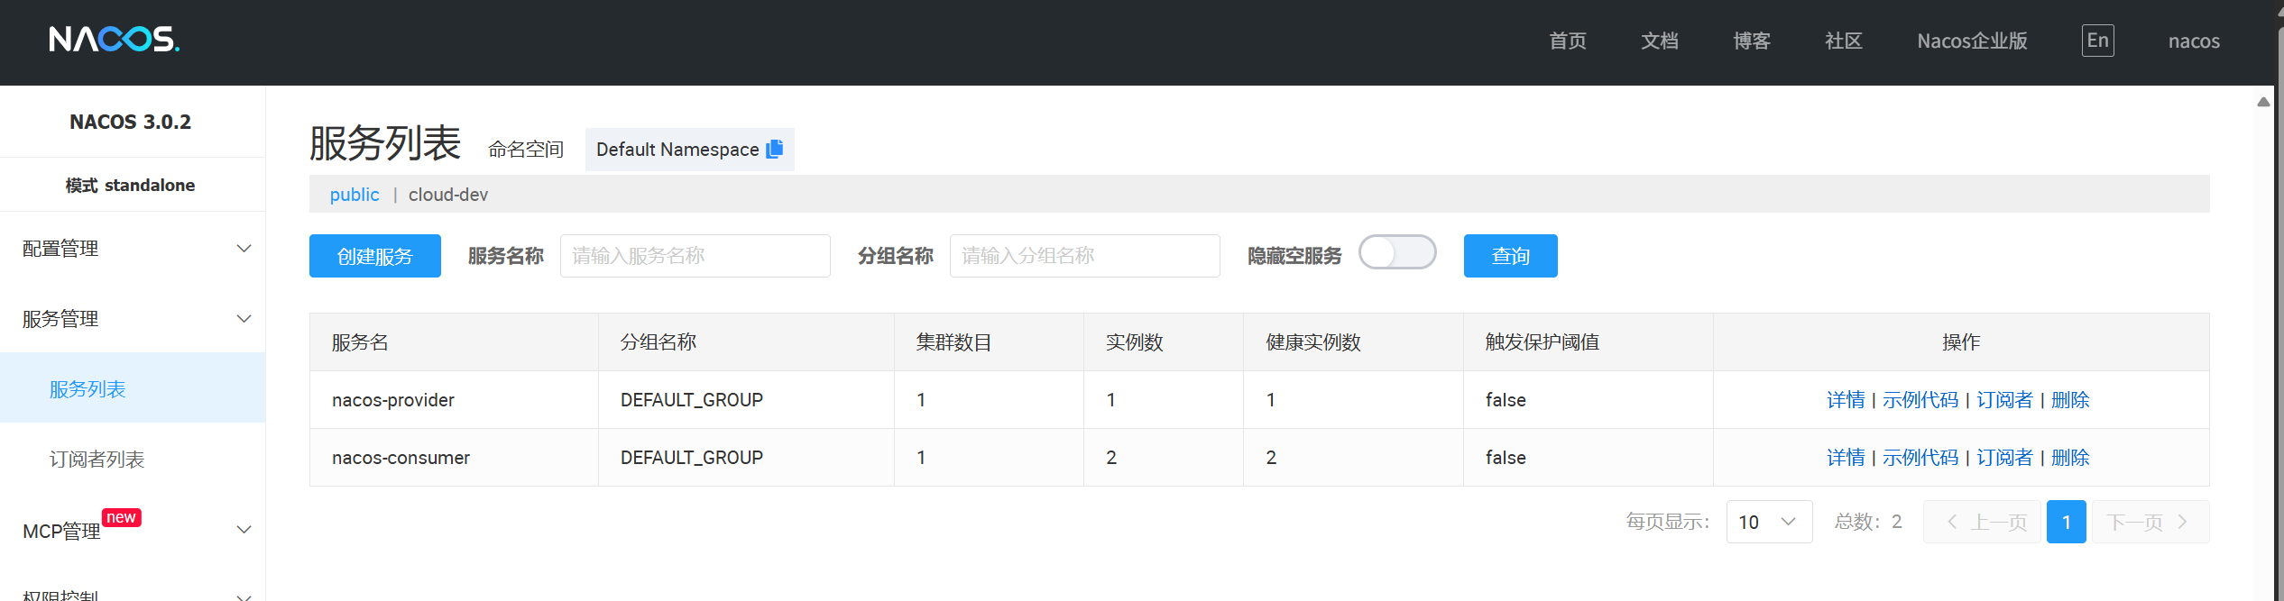Open 示例代码 for nacos-consumer
This screenshot has height=601, width=2284.
point(1920,458)
